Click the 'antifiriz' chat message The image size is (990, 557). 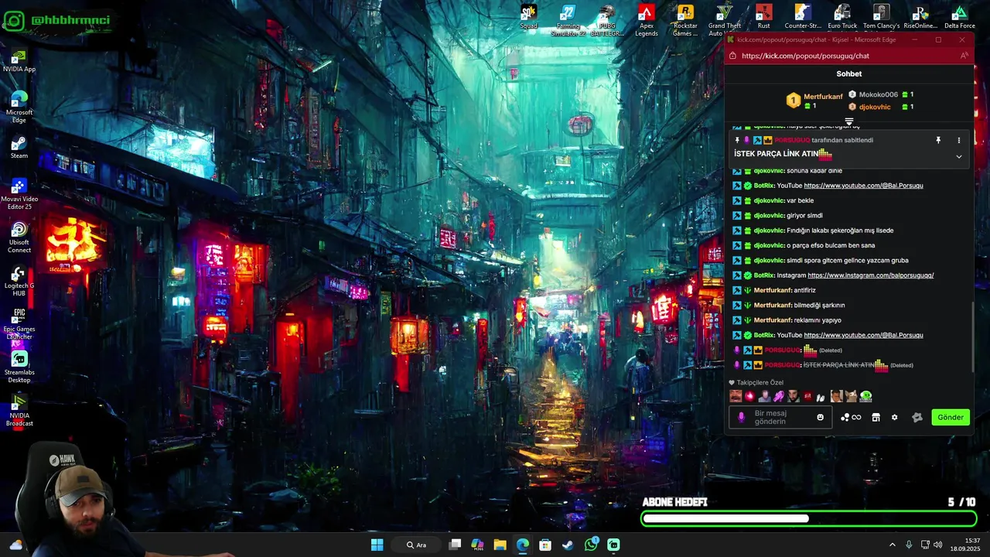[x=804, y=290]
